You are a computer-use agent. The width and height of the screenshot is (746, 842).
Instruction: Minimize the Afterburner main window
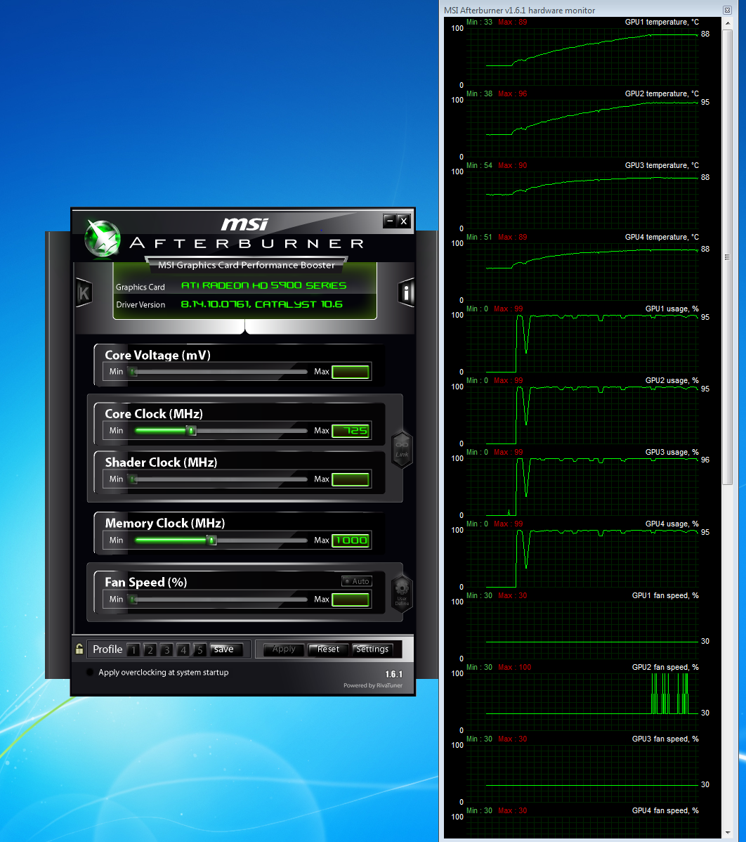tap(390, 221)
